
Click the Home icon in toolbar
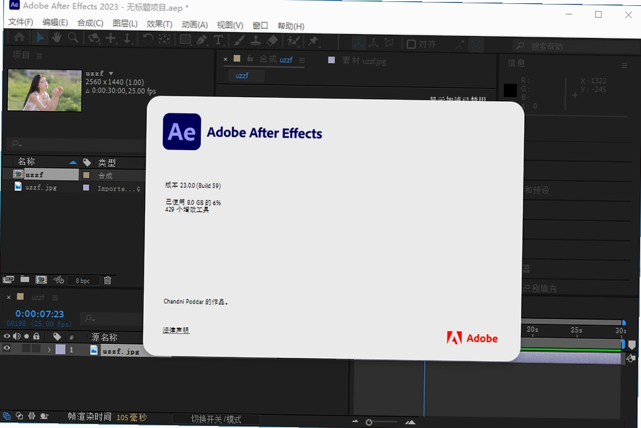19,37
